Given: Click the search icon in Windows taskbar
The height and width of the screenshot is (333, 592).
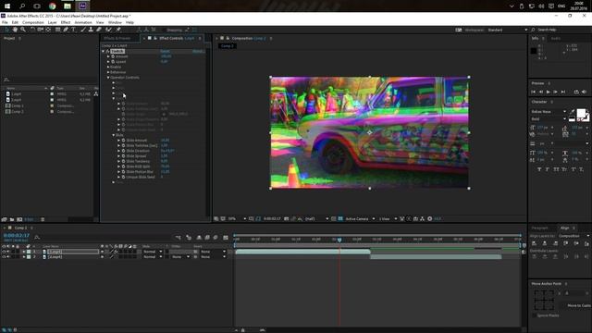Looking at the screenshot, I should tap(22, 6).
